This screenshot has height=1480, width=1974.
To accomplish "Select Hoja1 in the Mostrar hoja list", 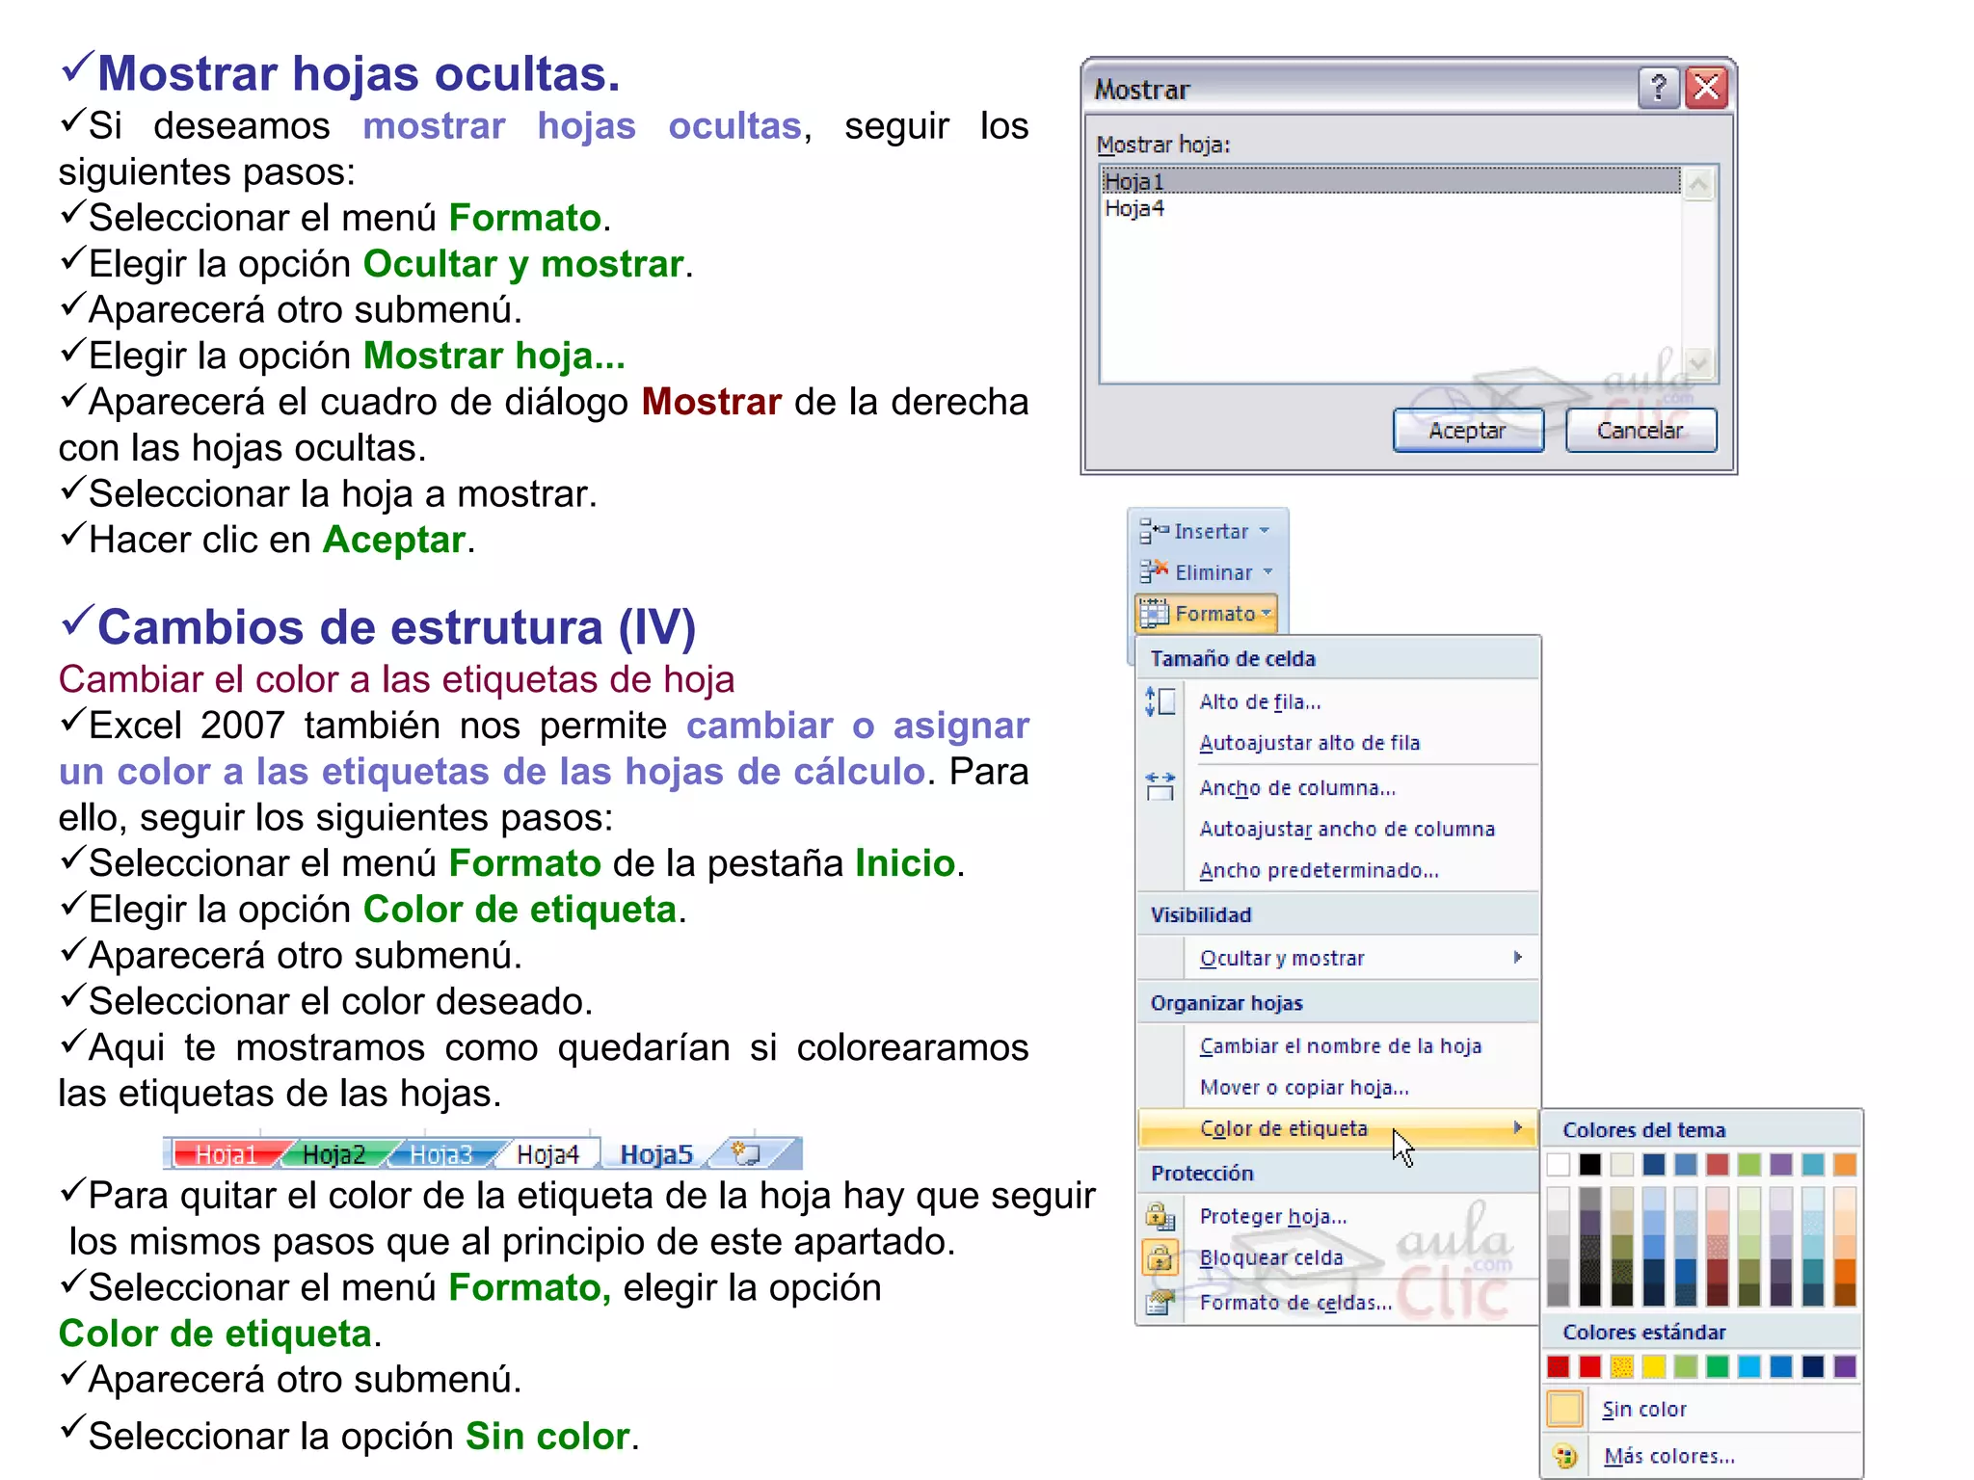I will pos(1391,181).
